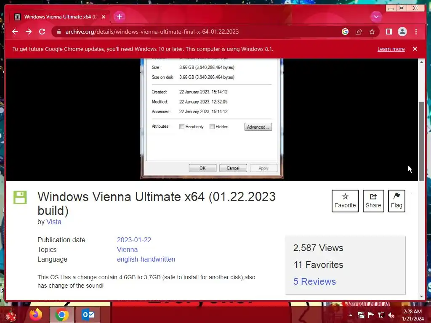Screen dimensions: 431x323
Task: Open Outlook from the taskbar
Action: [88, 315]
